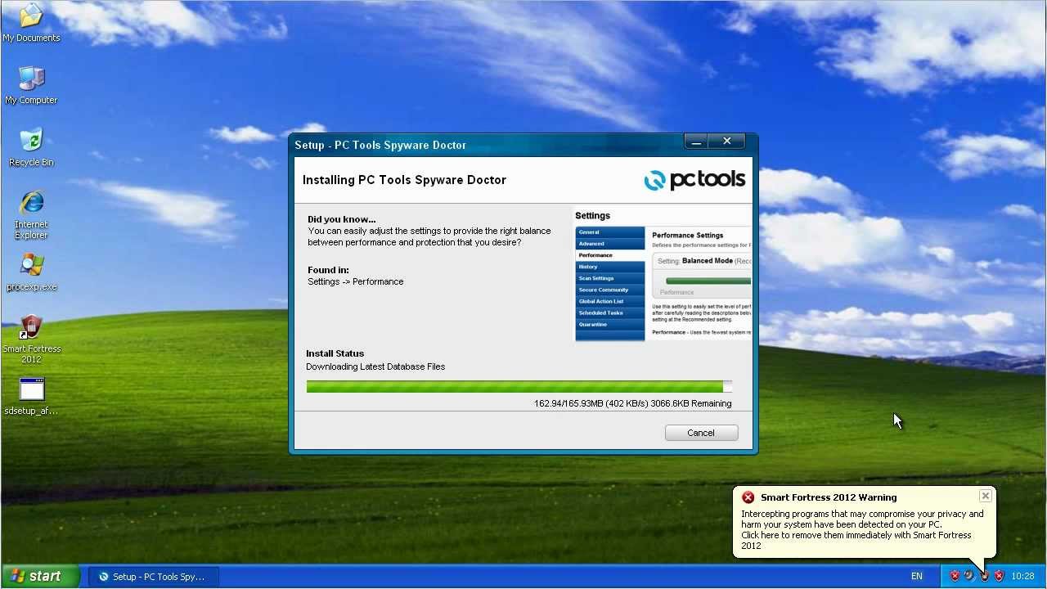Click the Recycle Bin desktop icon
Viewport: 1047px width, 589px height.
[31, 147]
